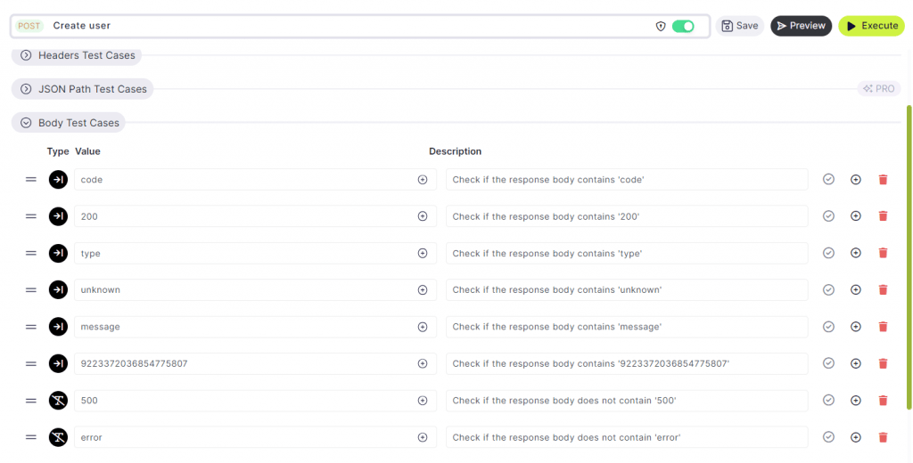Open the POST method selector

click(29, 27)
